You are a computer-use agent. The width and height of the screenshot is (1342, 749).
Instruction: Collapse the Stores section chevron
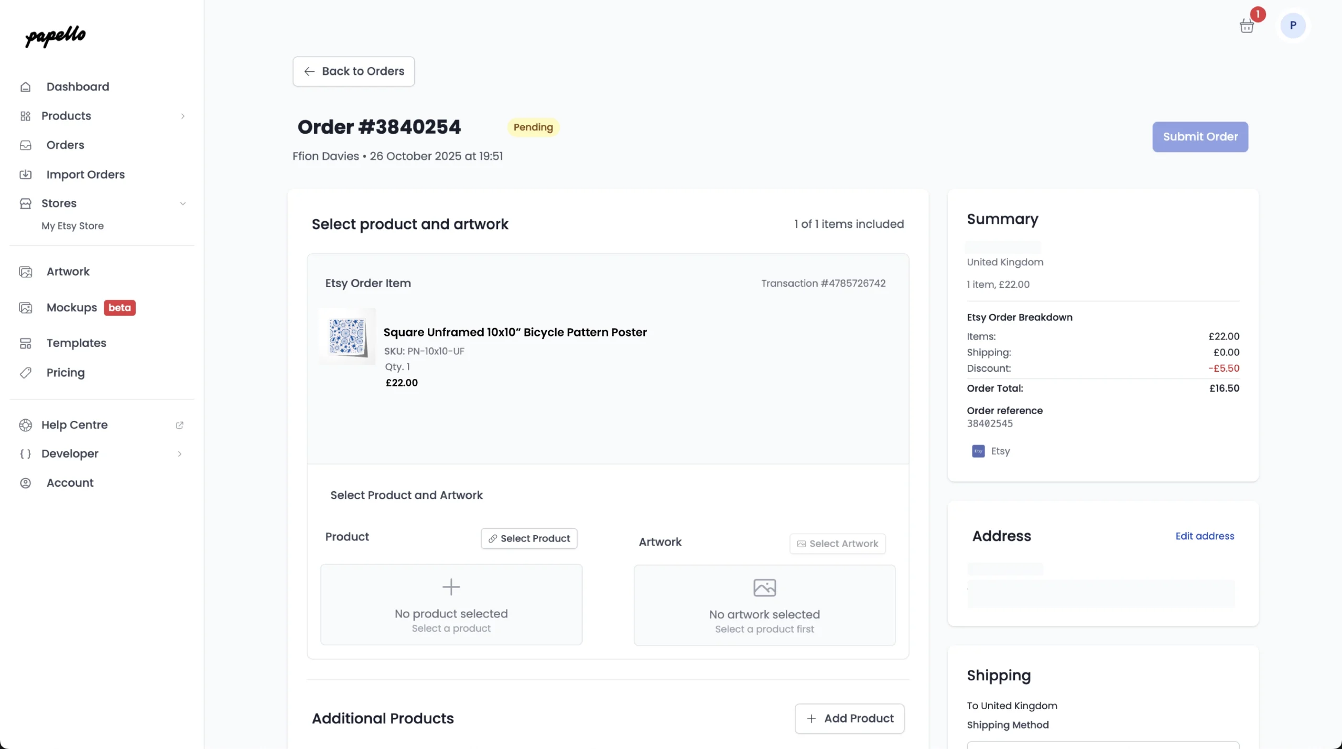(182, 203)
